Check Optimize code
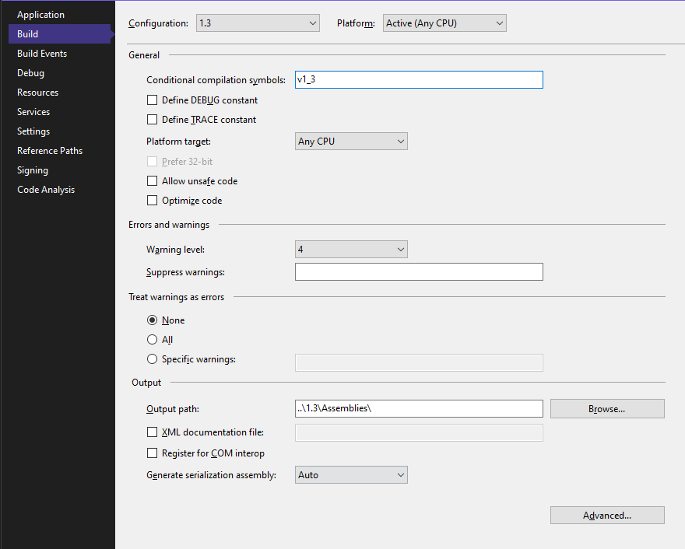The width and height of the screenshot is (685, 549). click(152, 200)
